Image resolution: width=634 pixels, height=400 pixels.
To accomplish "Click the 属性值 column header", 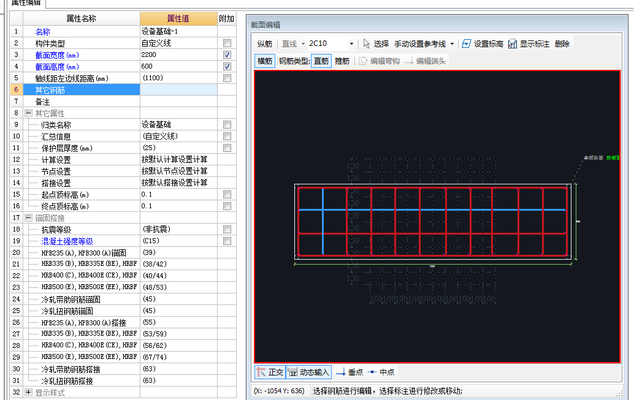I will coord(178,18).
